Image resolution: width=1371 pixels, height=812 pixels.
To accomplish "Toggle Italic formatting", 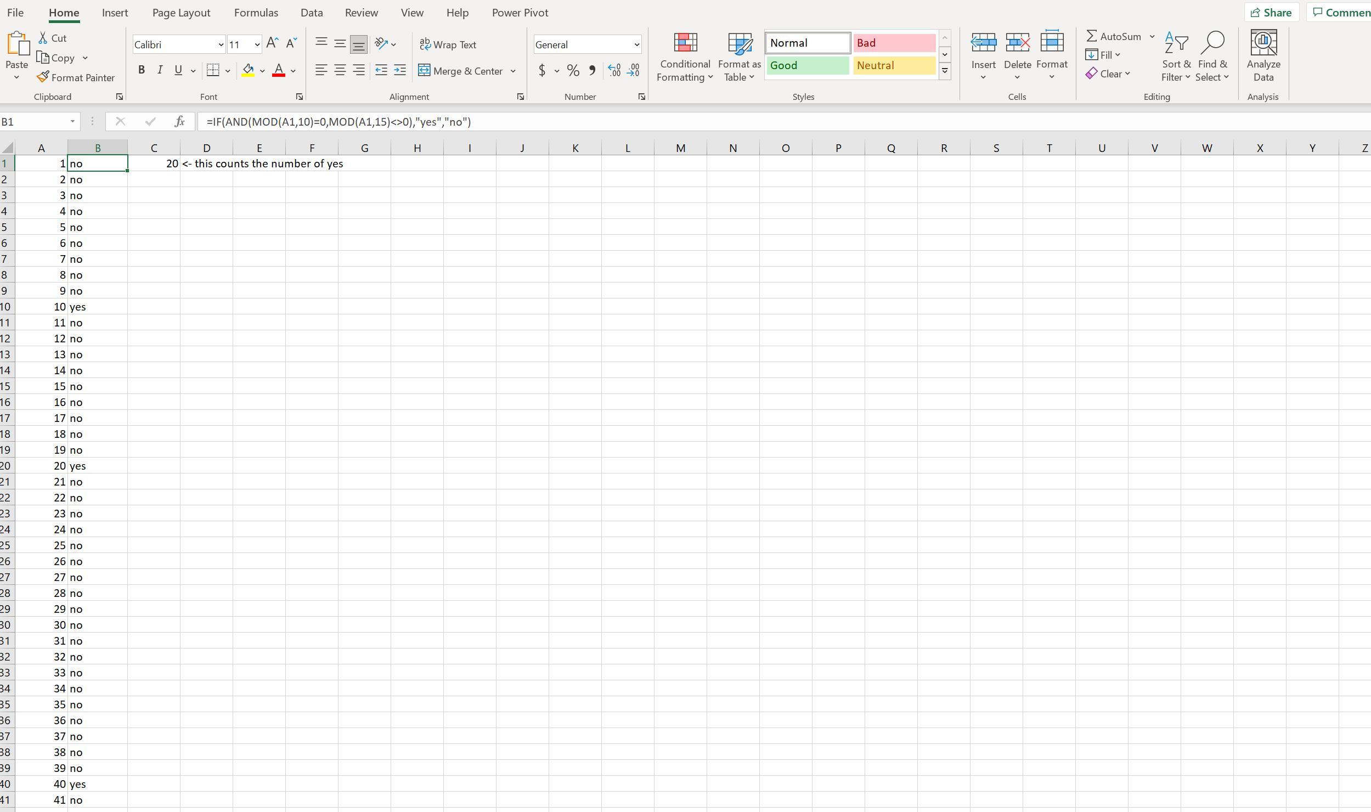I will point(160,70).
